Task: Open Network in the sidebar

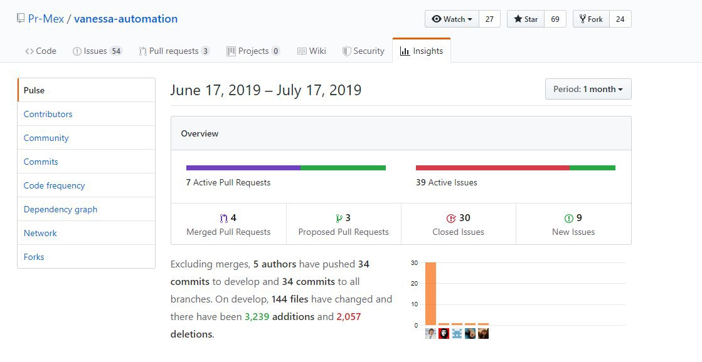Action: [x=87, y=233]
